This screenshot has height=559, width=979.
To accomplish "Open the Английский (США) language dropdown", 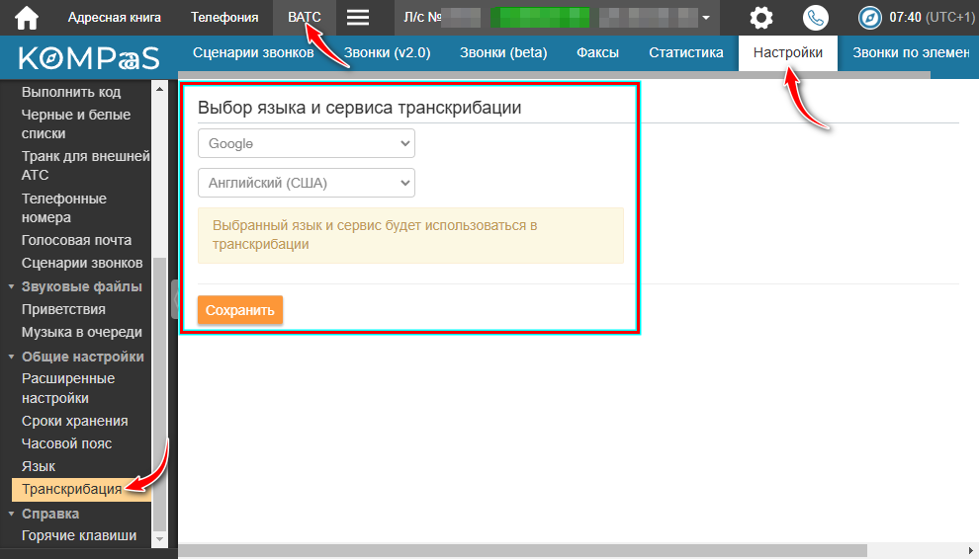I will pyautogui.click(x=306, y=183).
